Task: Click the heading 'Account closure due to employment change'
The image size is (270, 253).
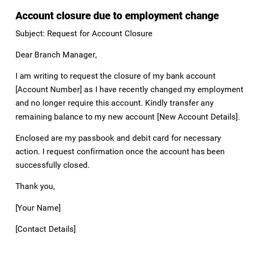Action: [117, 16]
